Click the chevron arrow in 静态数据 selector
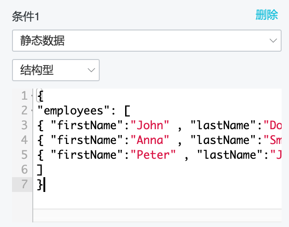Image resolution: width=289 pixels, height=227 pixels. click(272, 41)
